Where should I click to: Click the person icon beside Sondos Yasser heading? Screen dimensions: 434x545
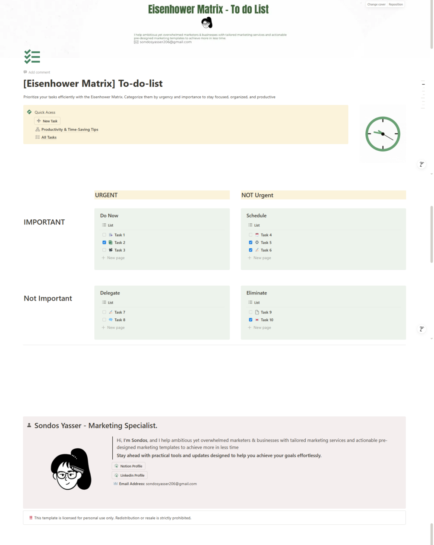29,425
